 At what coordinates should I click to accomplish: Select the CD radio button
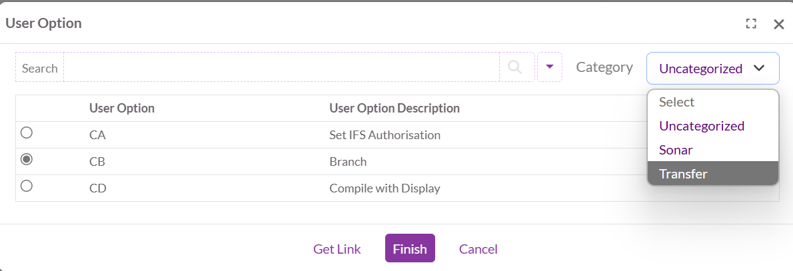tap(27, 186)
